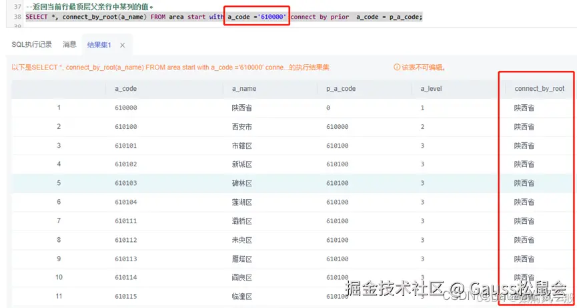Select p_a_code value 0 in row 1
This screenshot has width=577, height=308.
point(328,108)
